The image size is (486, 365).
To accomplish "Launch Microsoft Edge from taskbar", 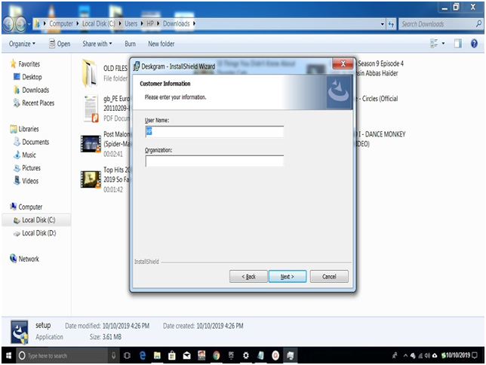I will 142,355.
